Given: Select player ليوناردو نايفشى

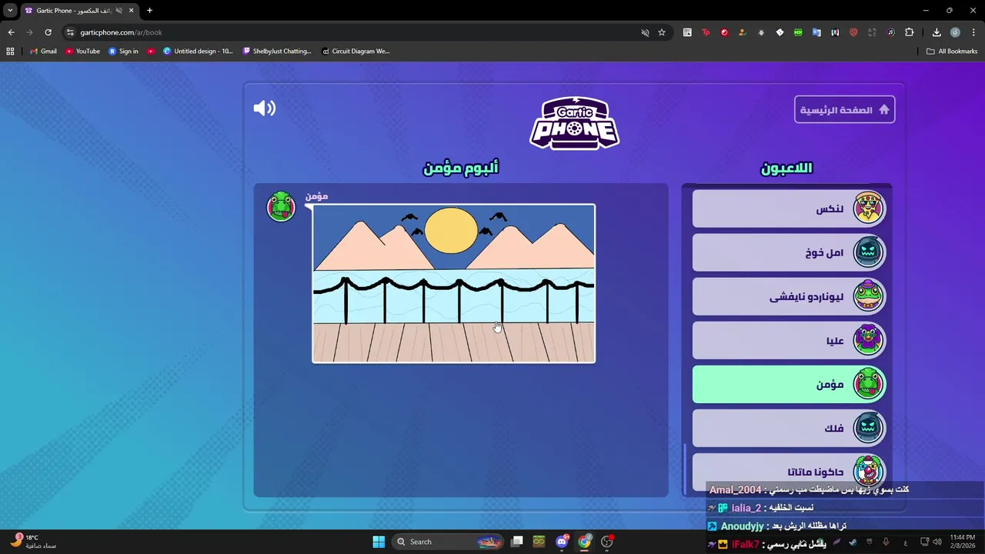Looking at the screenshot, I should (x=789, y=296).
